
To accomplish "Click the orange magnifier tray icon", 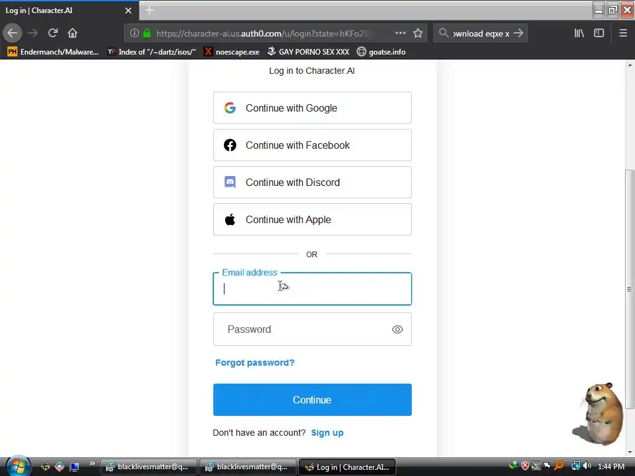I will tap(559, 466).
